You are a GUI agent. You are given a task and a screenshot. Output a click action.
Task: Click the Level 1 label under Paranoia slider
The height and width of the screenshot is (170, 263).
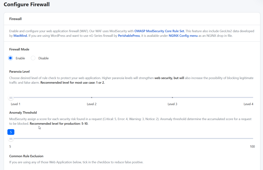point(15,104)
